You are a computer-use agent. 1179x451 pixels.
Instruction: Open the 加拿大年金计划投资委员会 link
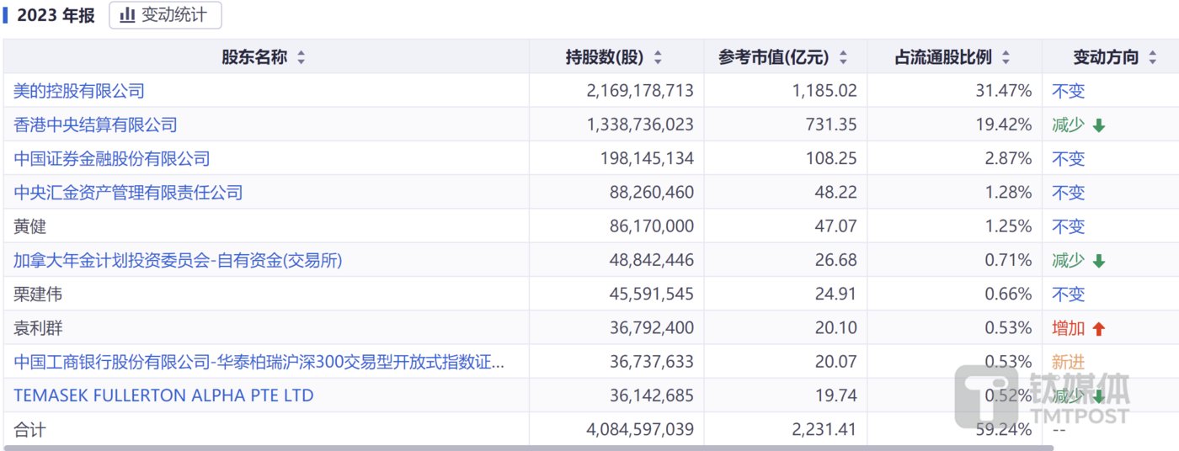click(x=178, y=261)
